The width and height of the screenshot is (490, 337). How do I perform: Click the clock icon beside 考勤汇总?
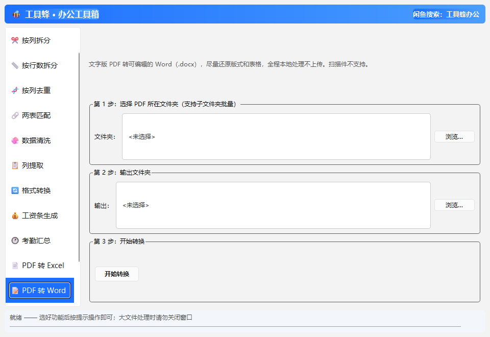pyautogui.click(x=15, y=240)
